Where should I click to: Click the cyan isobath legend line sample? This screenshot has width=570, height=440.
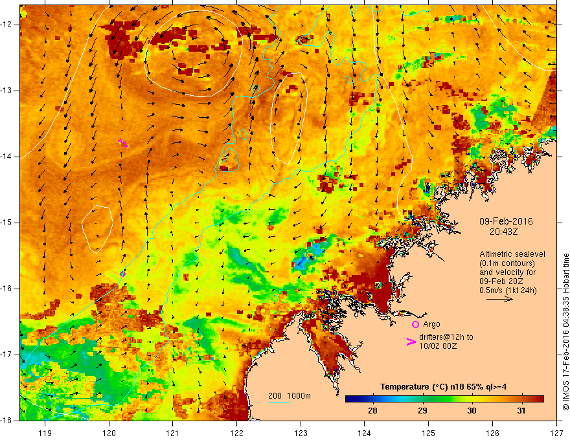point(279,403)
